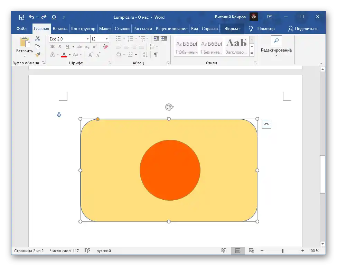337x266 pixels.
Task: Expand the Редактирование dropdown
Action: (x=276, y=50)
